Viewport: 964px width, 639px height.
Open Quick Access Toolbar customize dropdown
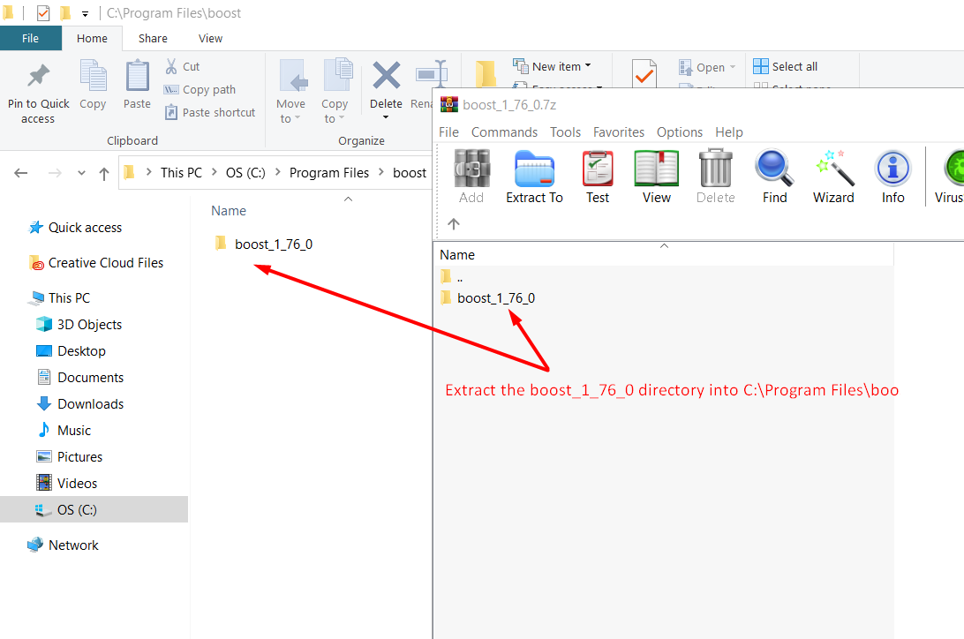(85, 13)
